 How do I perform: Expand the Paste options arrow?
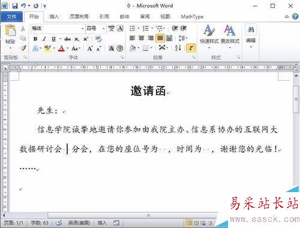[10, 48]
